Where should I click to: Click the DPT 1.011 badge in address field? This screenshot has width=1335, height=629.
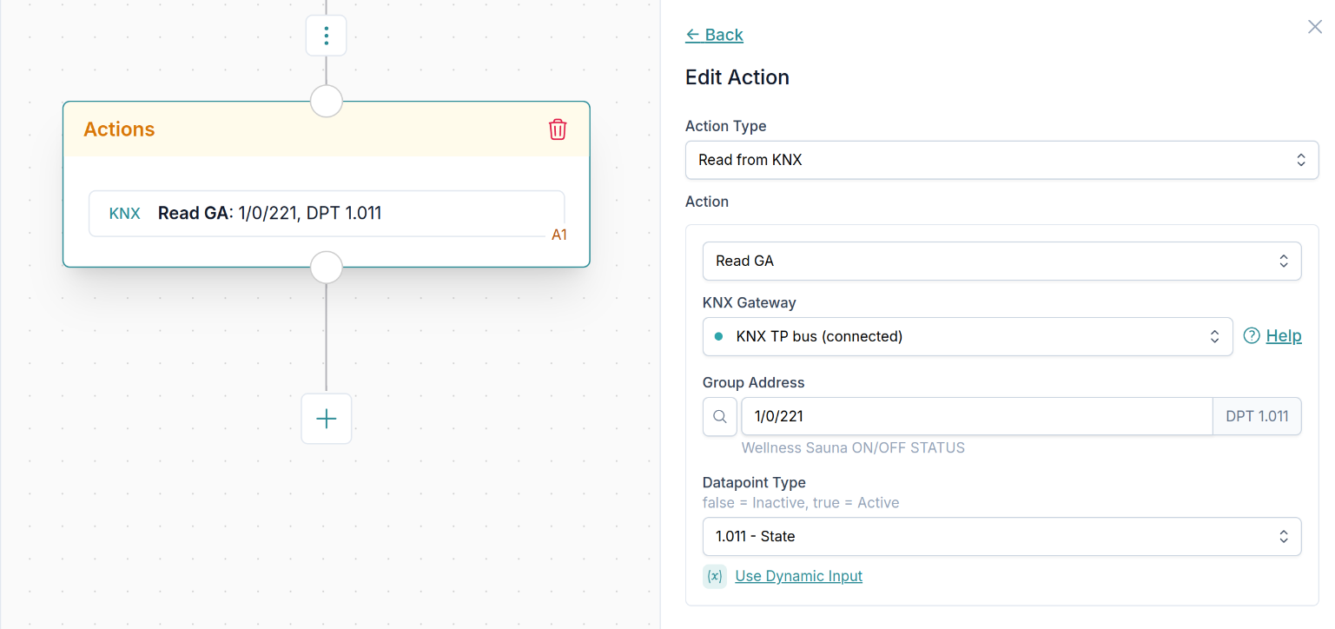click(1256, 416)
